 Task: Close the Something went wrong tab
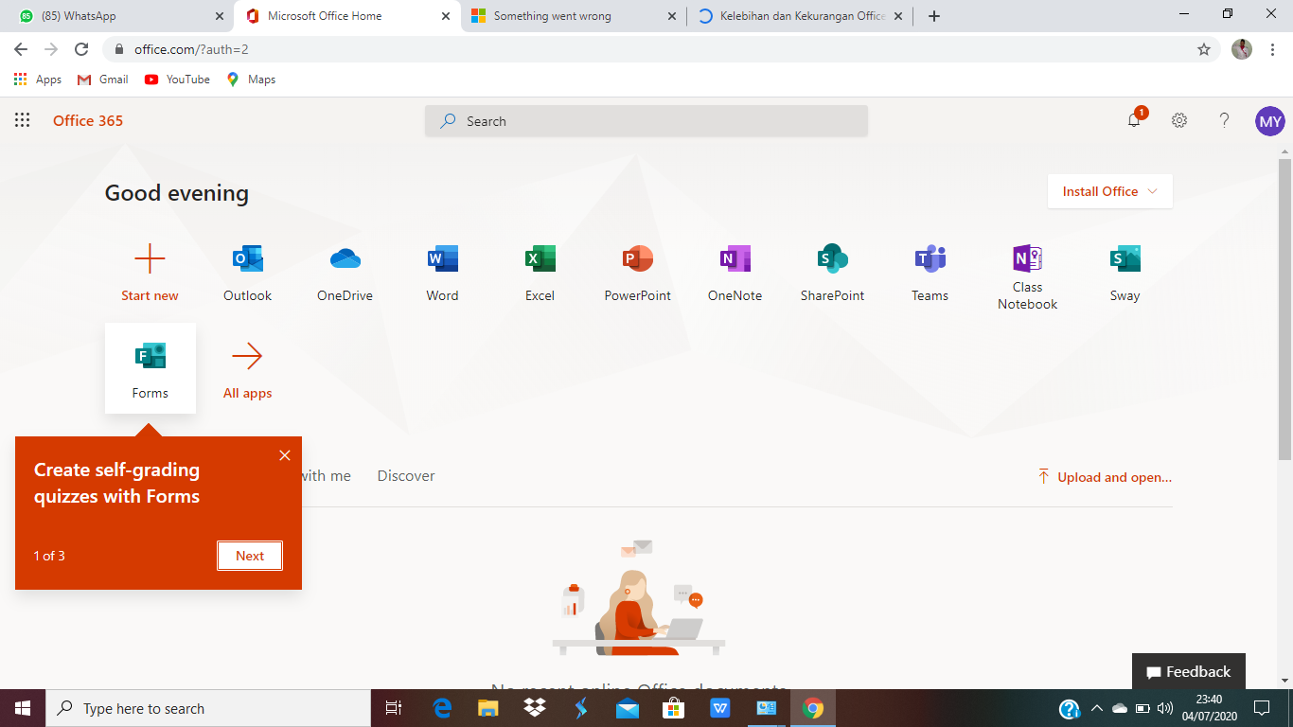(x=672, y=16)
